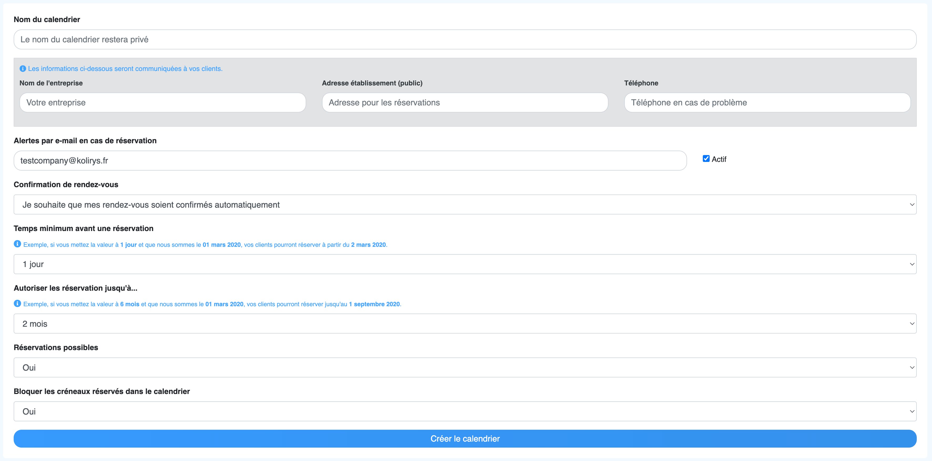Click the 'Nom du calendrier' label
932x461 pixels.
[47, 19]
